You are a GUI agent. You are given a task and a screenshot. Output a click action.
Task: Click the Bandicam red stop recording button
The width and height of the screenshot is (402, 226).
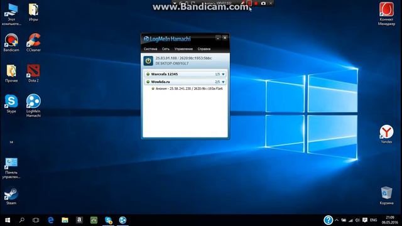(x=256, y=3)
